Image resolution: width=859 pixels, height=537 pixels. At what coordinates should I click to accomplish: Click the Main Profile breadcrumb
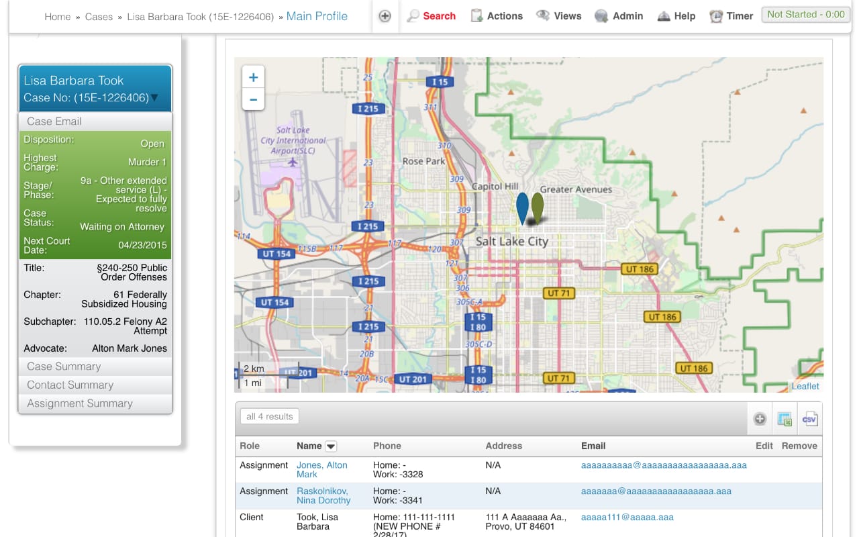317,16
